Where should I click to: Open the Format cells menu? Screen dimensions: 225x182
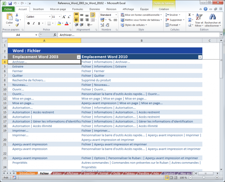click(x=173, y=25)
